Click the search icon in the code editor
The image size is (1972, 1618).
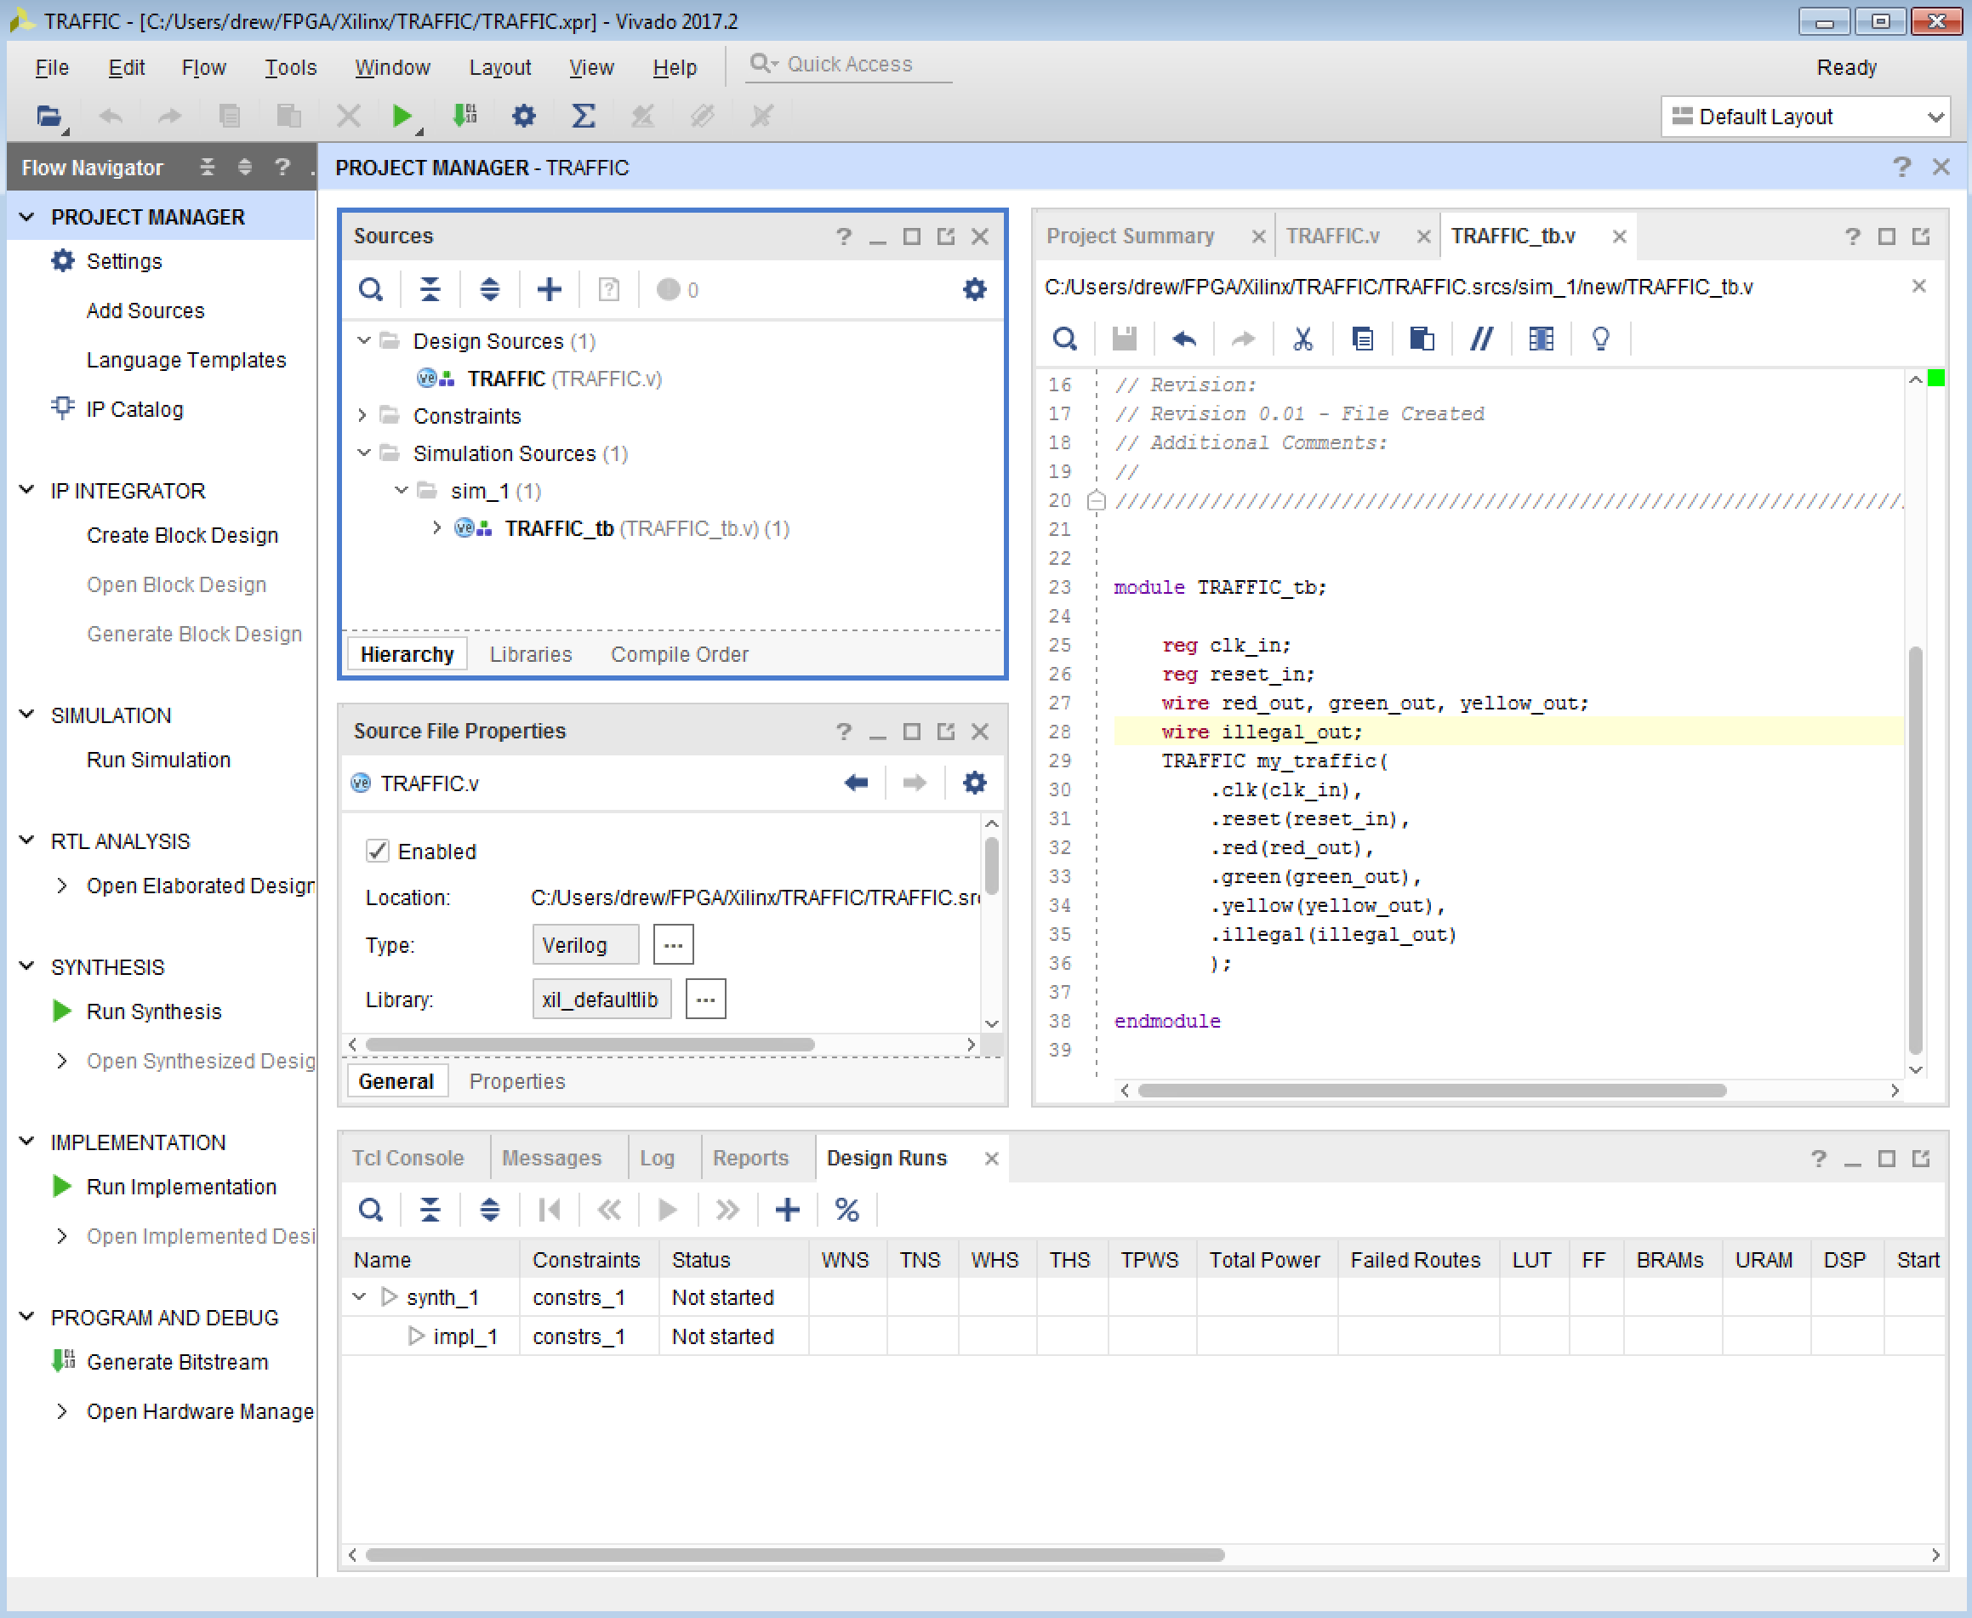[x=1065, y=339]
